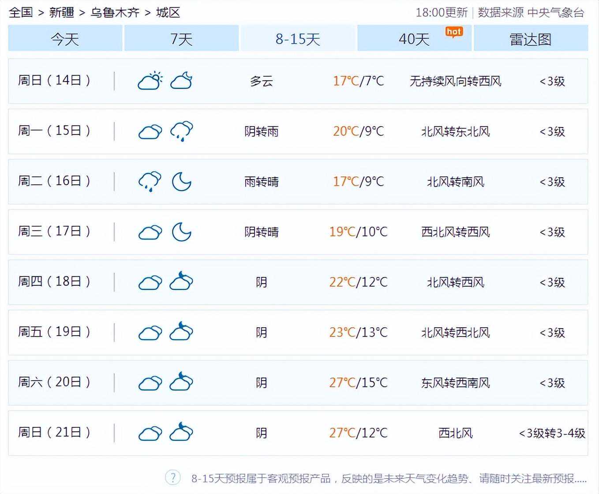Click the orange hot badge
599x494 pixels.
pyautogui.click(x=453, y=32)
